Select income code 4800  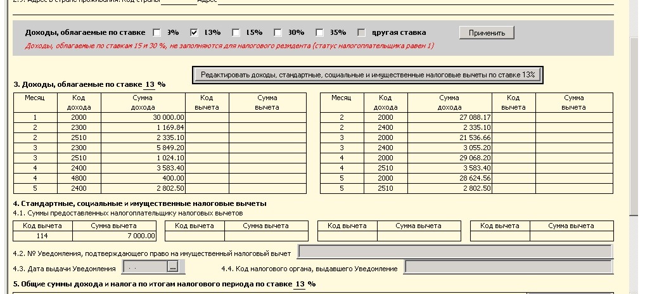[x=79, y=178]
